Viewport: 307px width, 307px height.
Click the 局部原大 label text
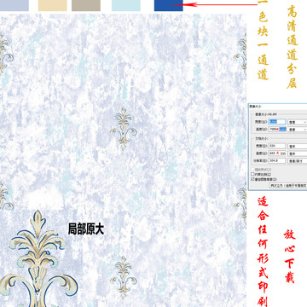86,229
